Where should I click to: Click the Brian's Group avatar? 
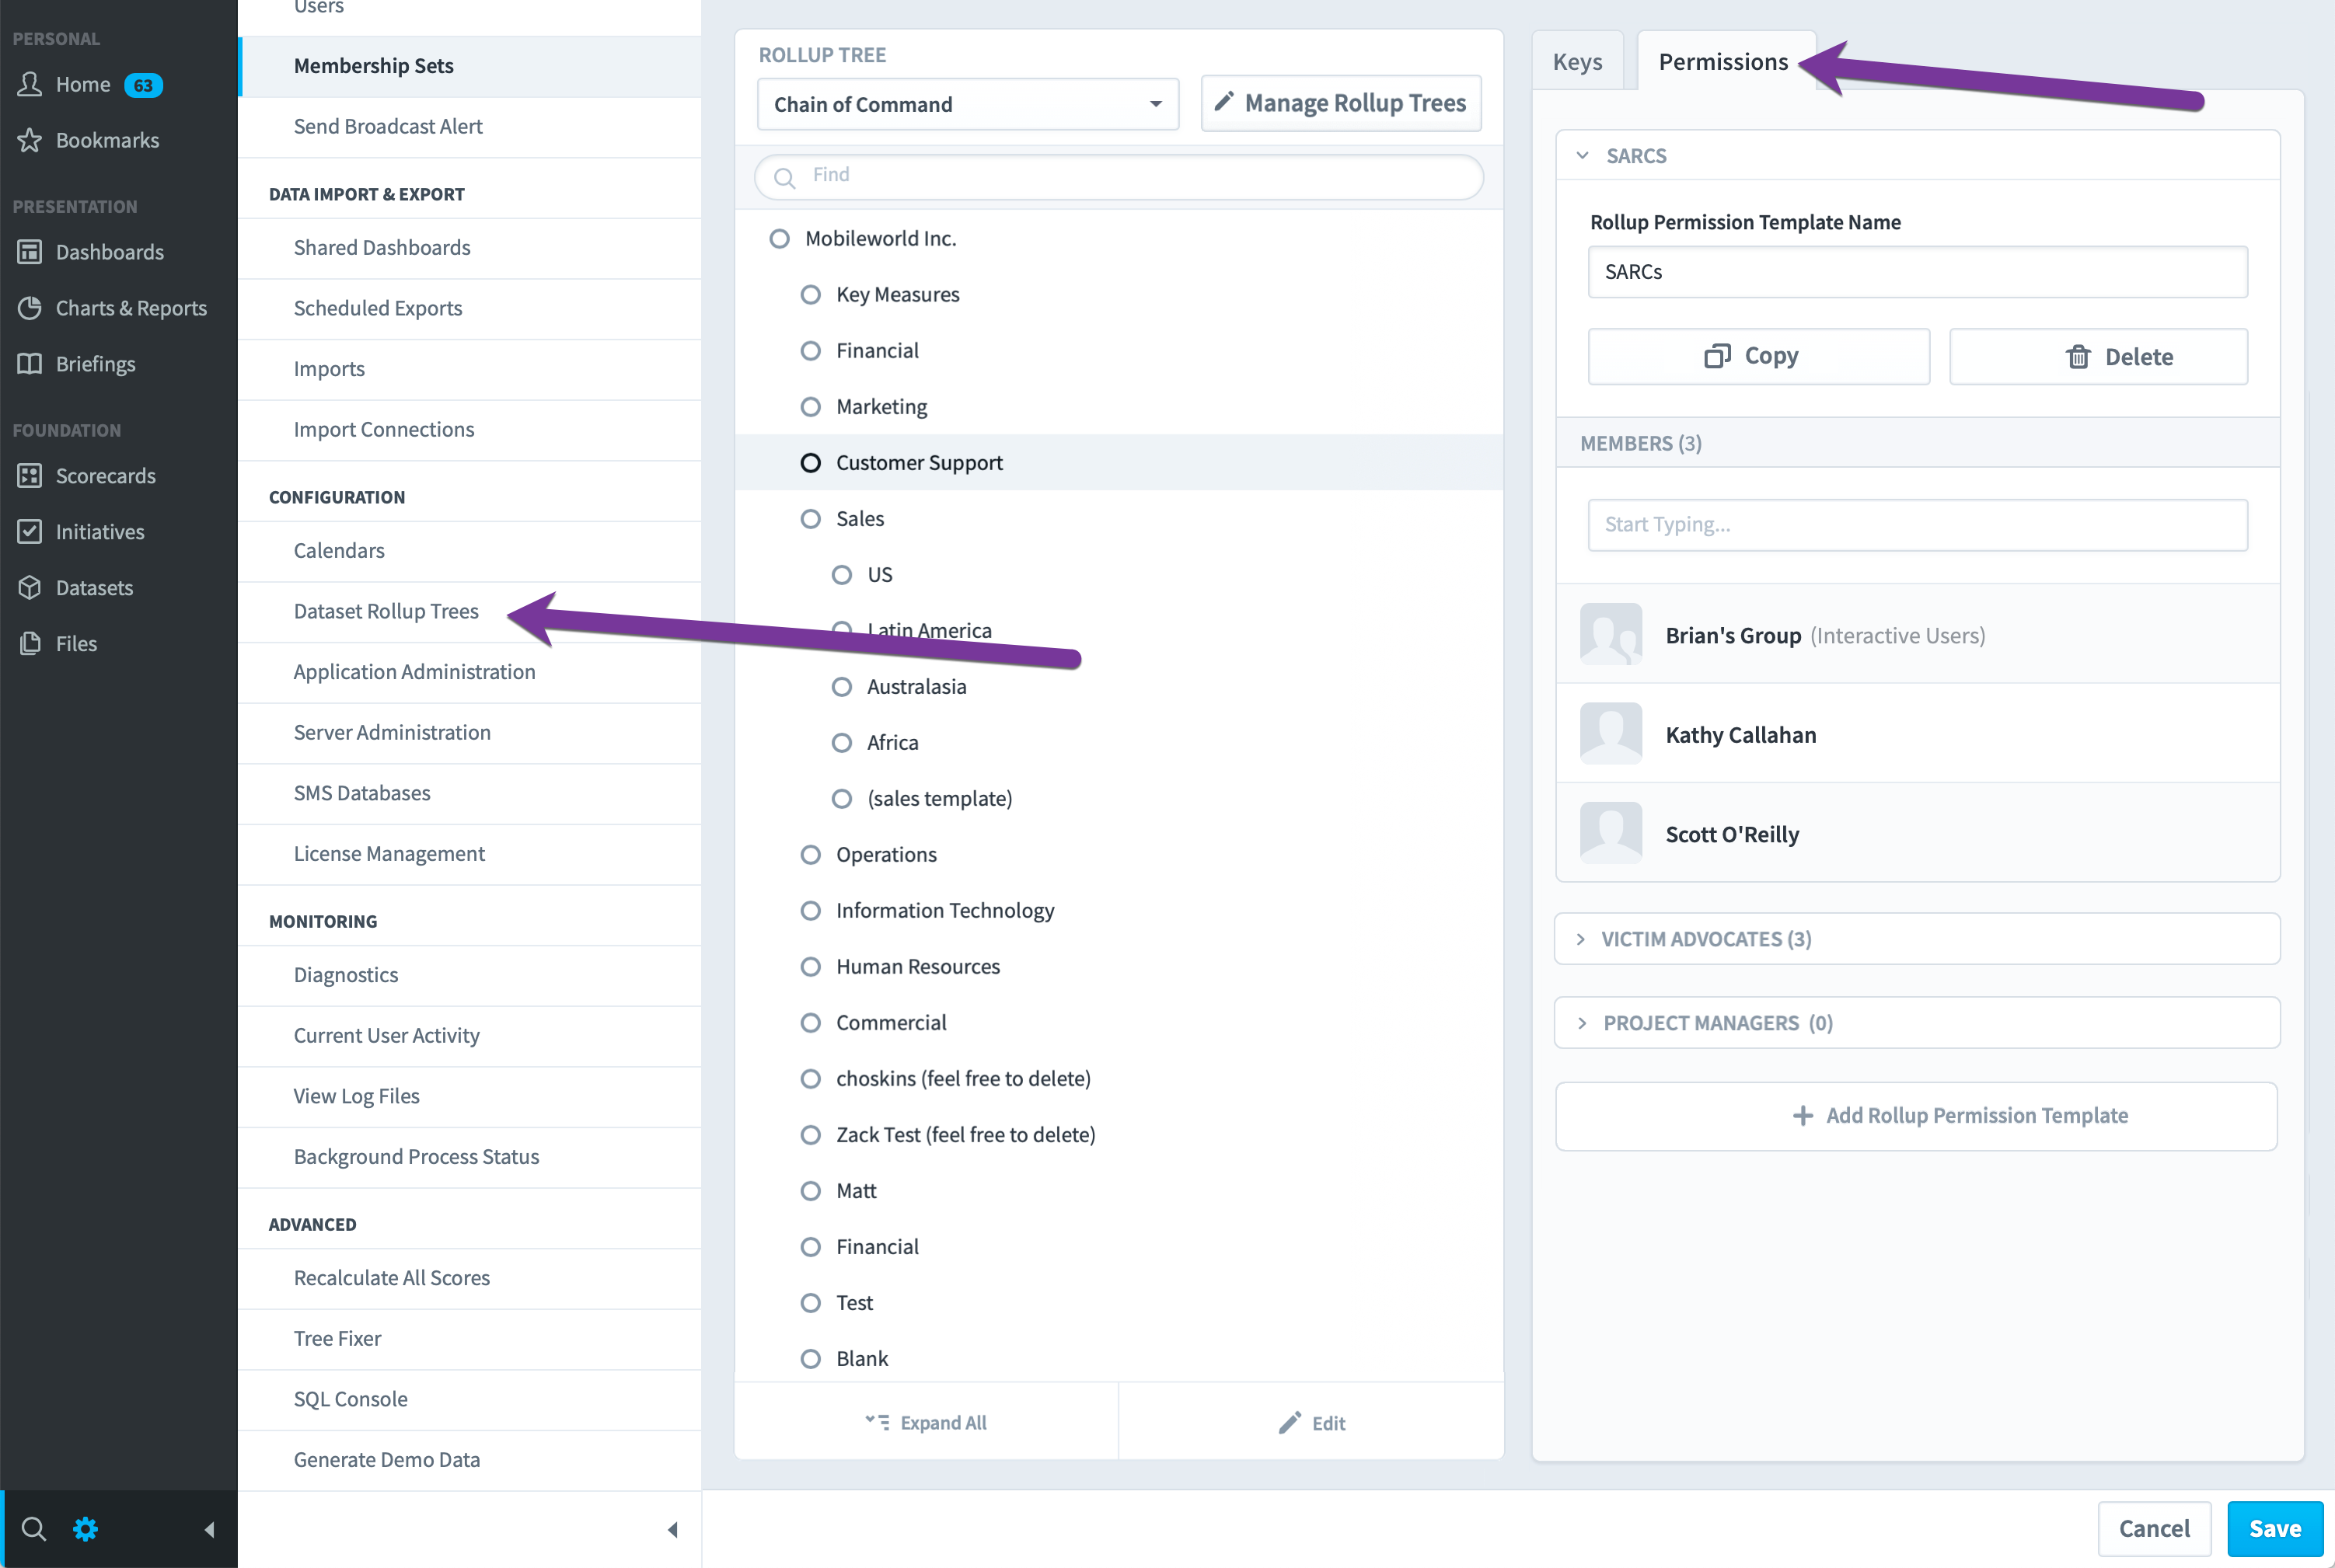click(1611, 634)
